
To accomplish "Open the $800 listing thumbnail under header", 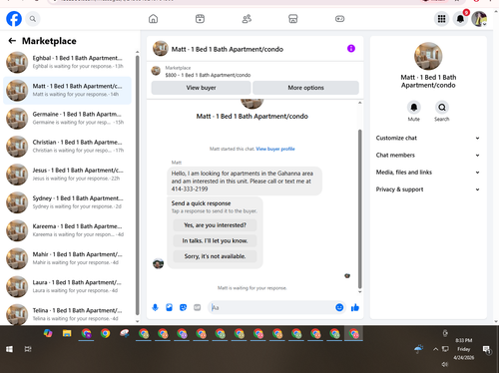I will (x=156, y=71).
